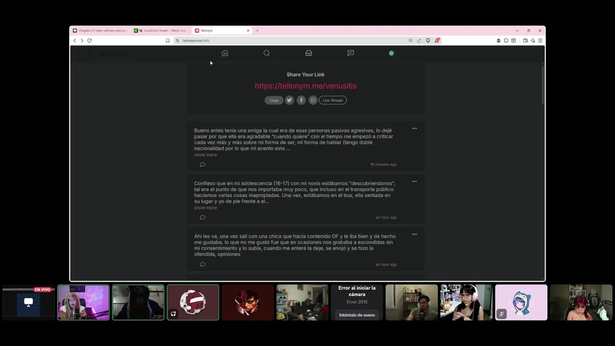Open Tellonym chat messages icon
The image size is (615, 346).
coord(351,53)
